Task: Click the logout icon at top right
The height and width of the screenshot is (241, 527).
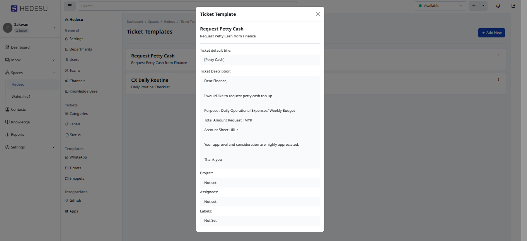Action: click(x=513, y=6)
